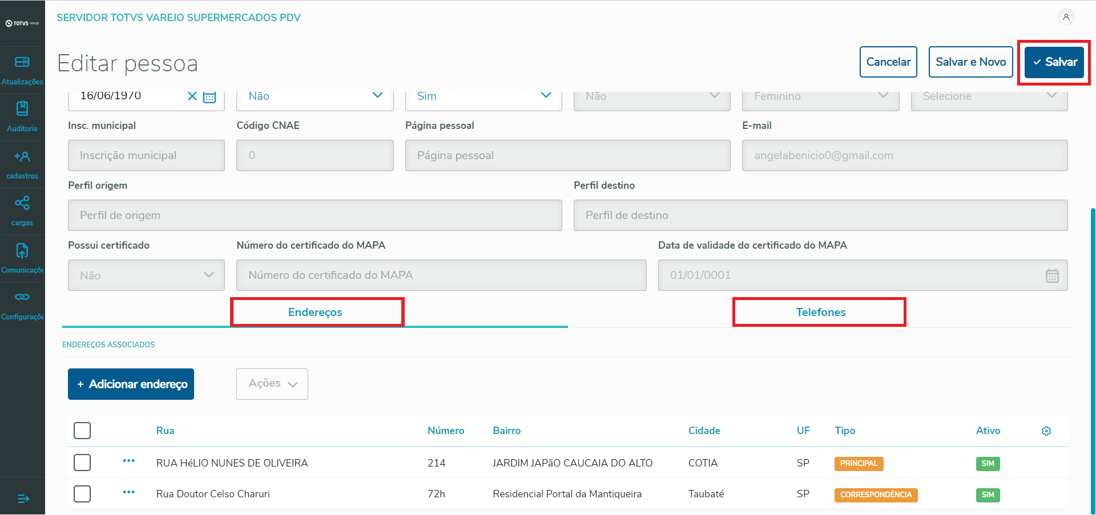1096x515 pixels.
Task: Check the Rua Doutor Celso Charuri row
Action: point(82,494)
